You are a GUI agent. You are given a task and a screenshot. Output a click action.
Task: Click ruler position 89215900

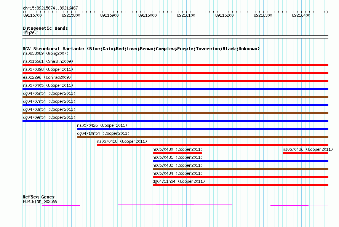109,15
